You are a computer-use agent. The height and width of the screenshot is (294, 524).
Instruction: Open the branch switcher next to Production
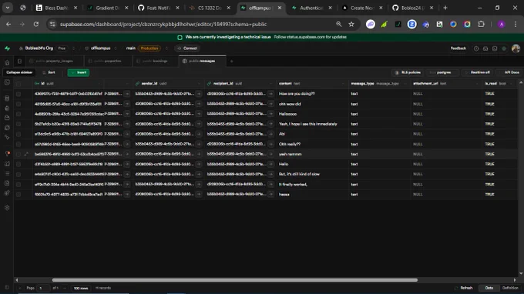(x=166, y=48)
